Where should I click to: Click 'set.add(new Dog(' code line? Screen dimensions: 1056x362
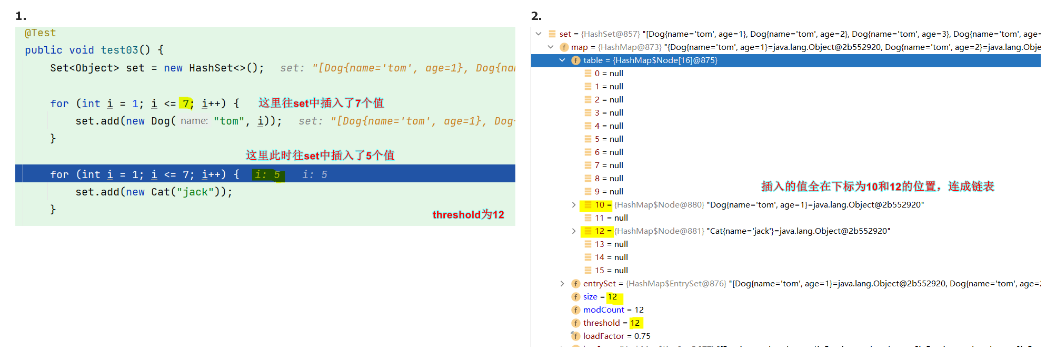pyautogui.click(x=125, y=121)
